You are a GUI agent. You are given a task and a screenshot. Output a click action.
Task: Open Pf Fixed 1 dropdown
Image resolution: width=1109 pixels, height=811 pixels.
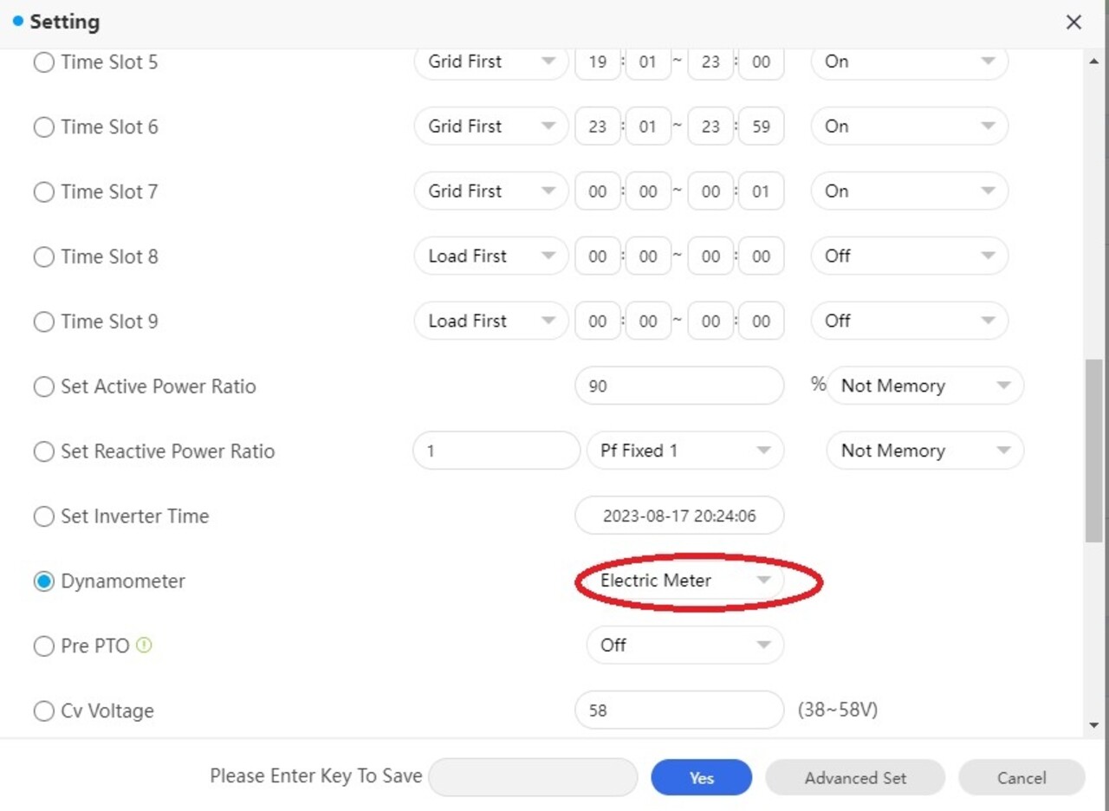point(684,451)
